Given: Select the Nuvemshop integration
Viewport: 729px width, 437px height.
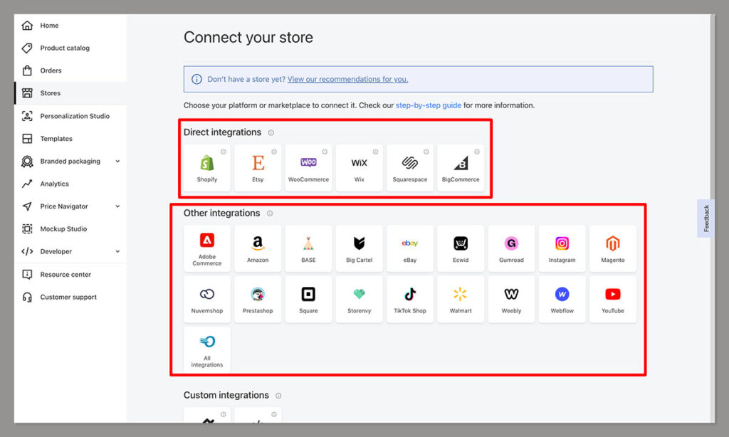Looking at the screenshot, I should point(207,300).
